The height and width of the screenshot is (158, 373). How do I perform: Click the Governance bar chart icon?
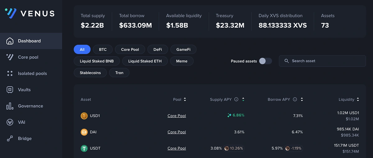point(10,106)
